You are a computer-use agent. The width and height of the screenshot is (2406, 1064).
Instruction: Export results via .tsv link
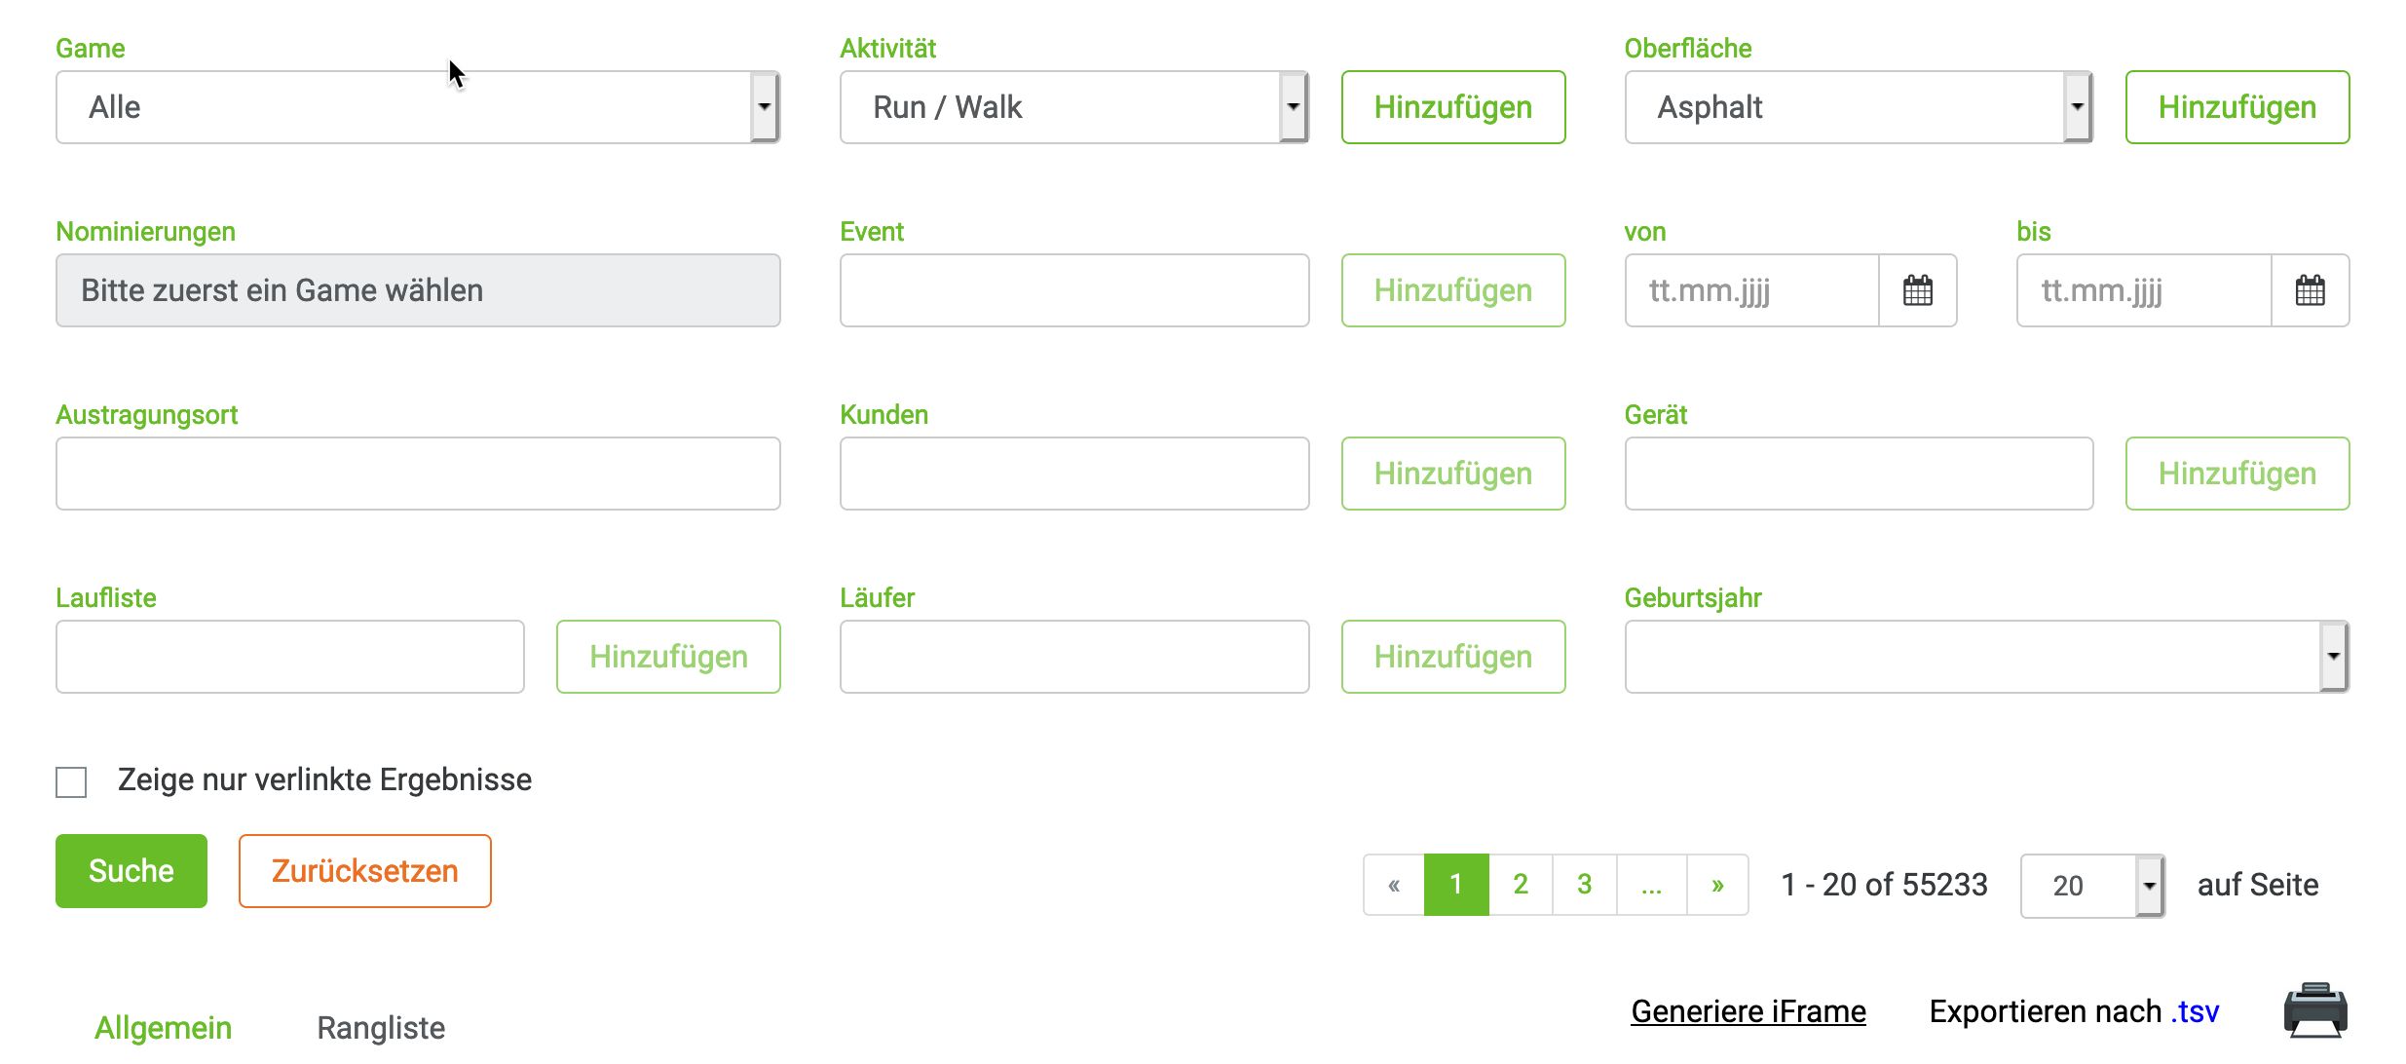pos(2195,1011)
